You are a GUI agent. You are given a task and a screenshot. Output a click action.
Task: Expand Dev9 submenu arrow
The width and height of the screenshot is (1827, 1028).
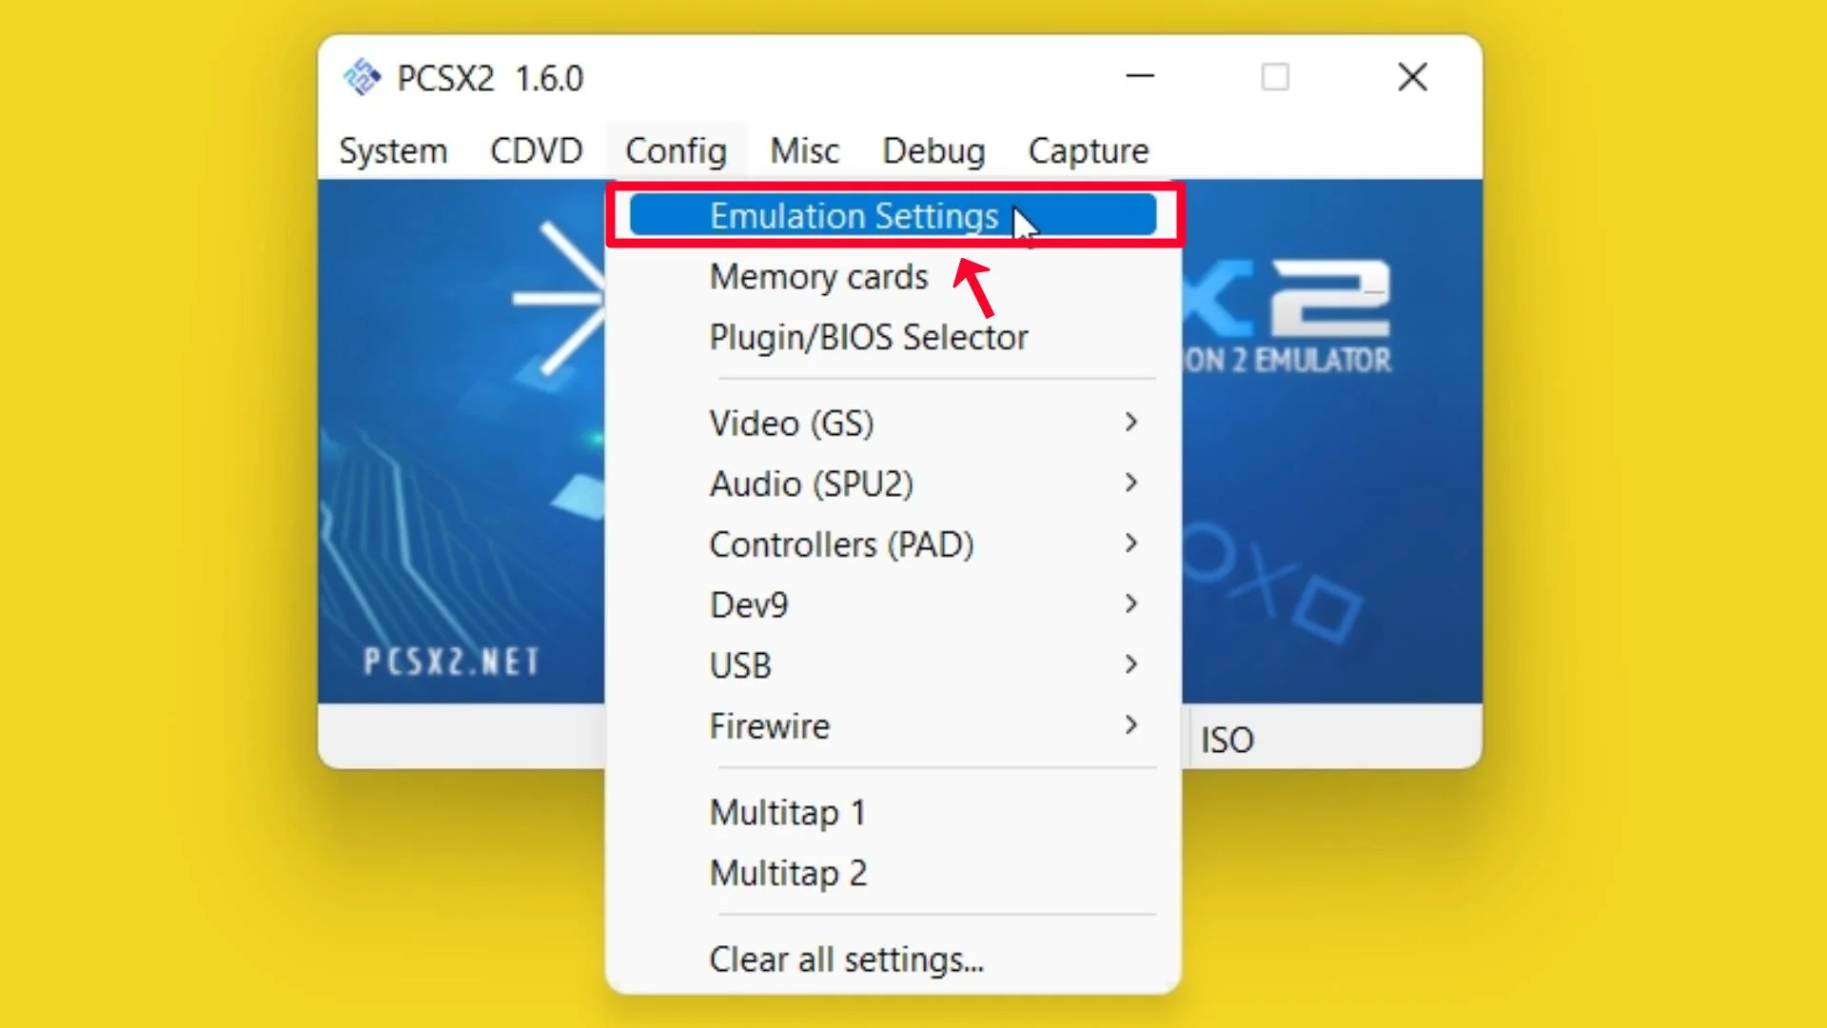pos(1130,603)
